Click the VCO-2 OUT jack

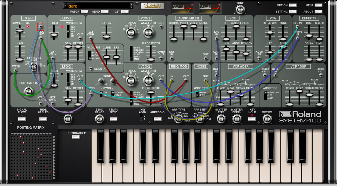(x=161, y=80)
